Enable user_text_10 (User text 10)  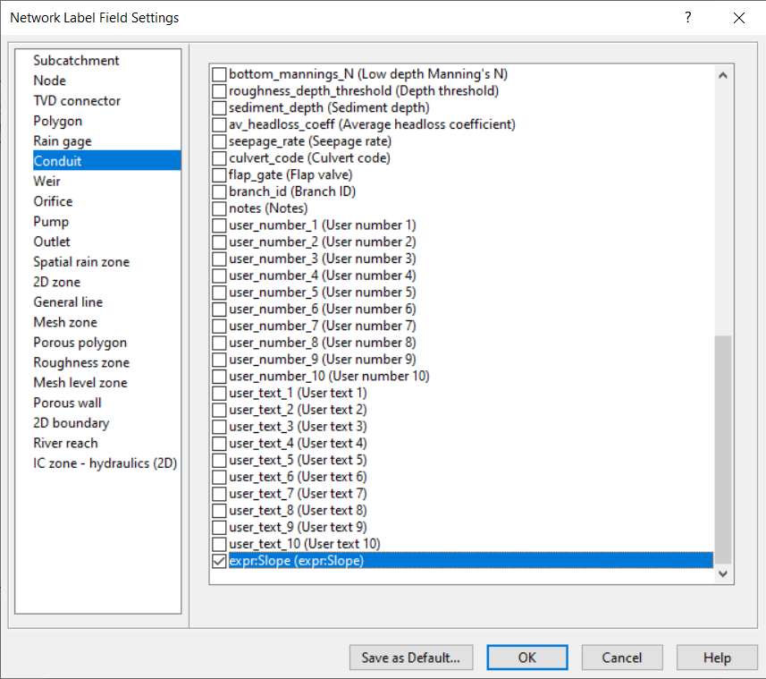[218, 544]
